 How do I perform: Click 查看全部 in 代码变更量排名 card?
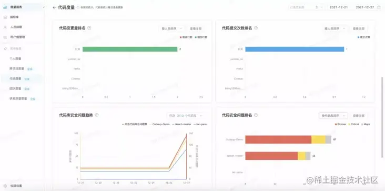196,28
